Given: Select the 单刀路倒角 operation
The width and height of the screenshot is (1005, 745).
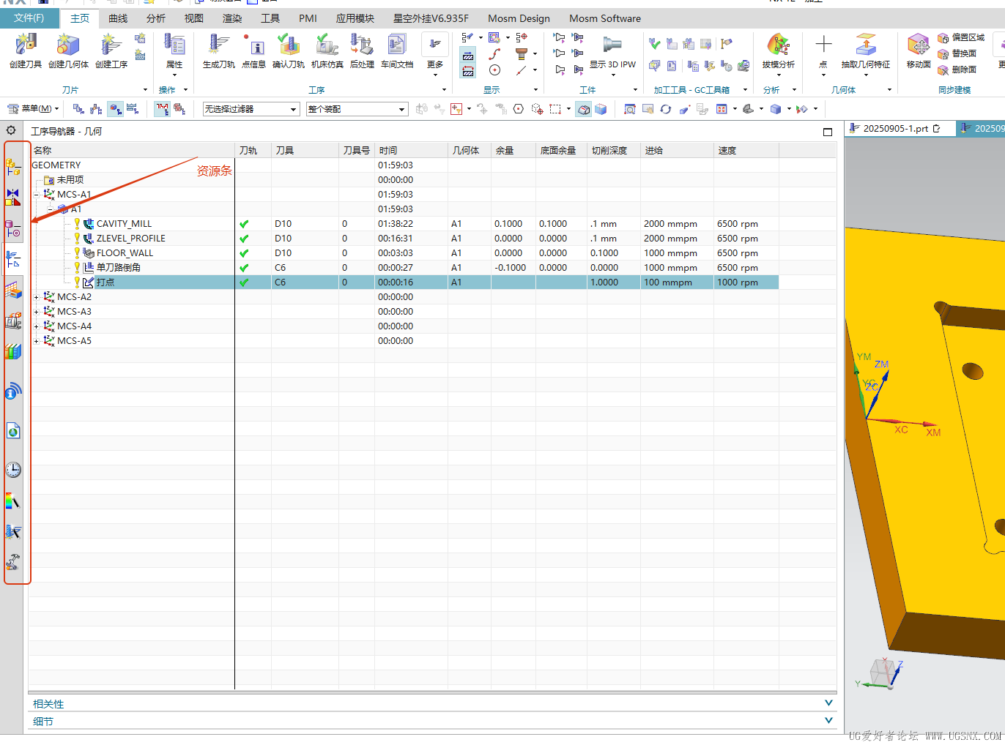Looking at the screenshot, I should point(118,268).
